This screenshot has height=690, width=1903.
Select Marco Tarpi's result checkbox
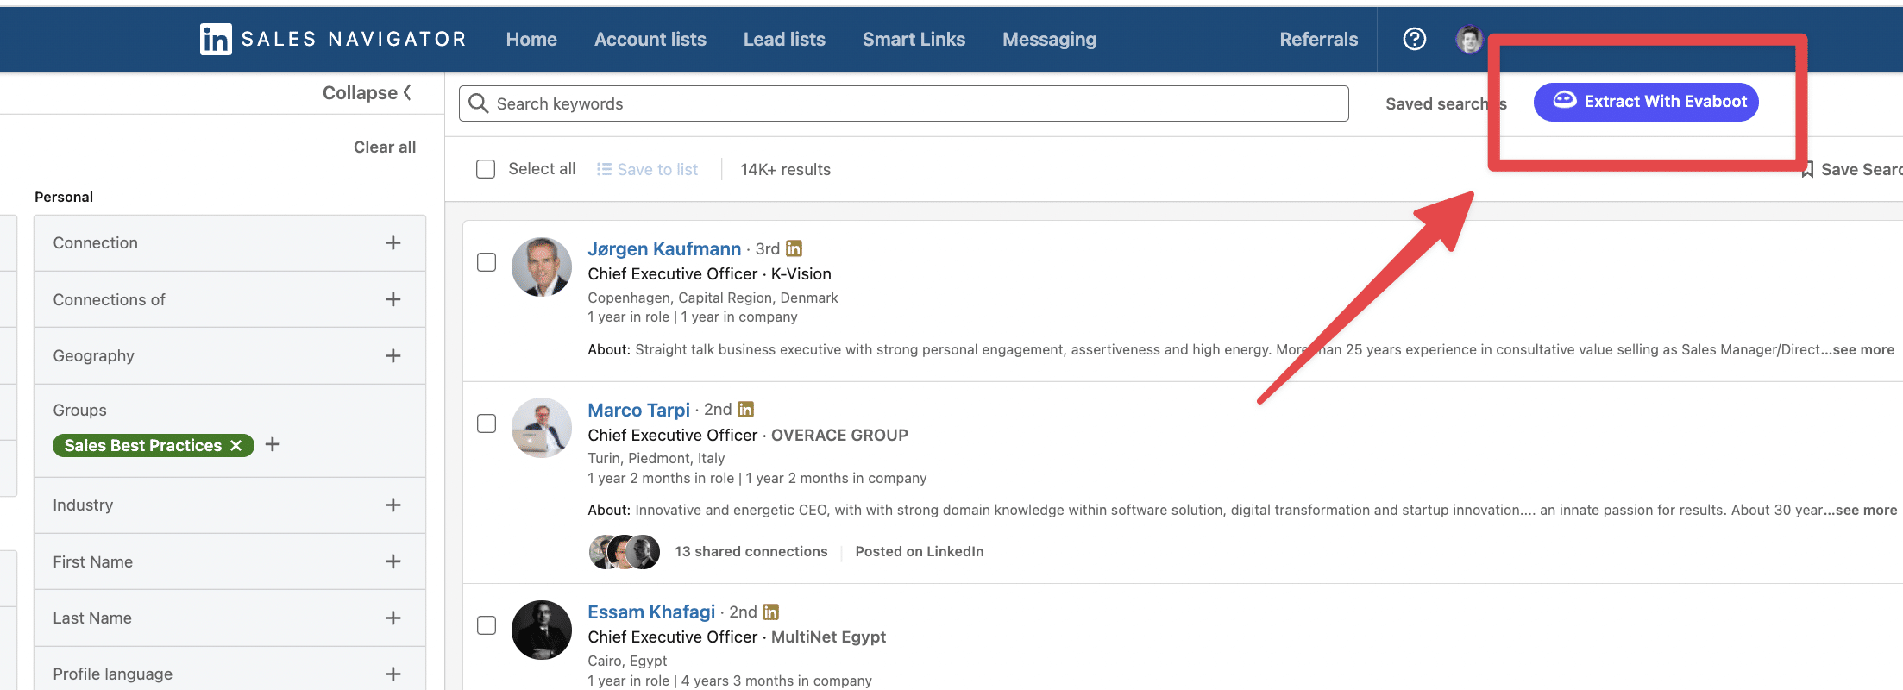point(487,423)
